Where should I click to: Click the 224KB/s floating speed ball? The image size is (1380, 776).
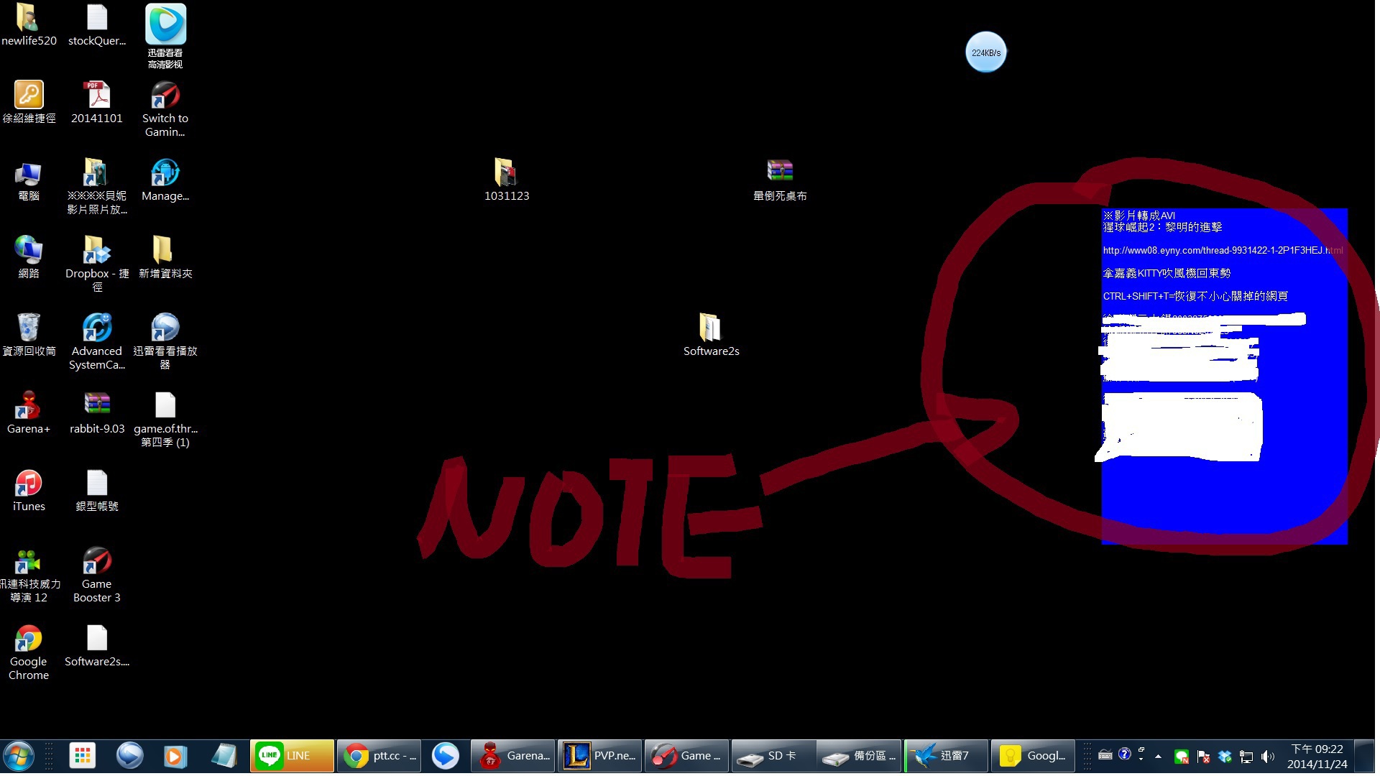click(985, 52)
